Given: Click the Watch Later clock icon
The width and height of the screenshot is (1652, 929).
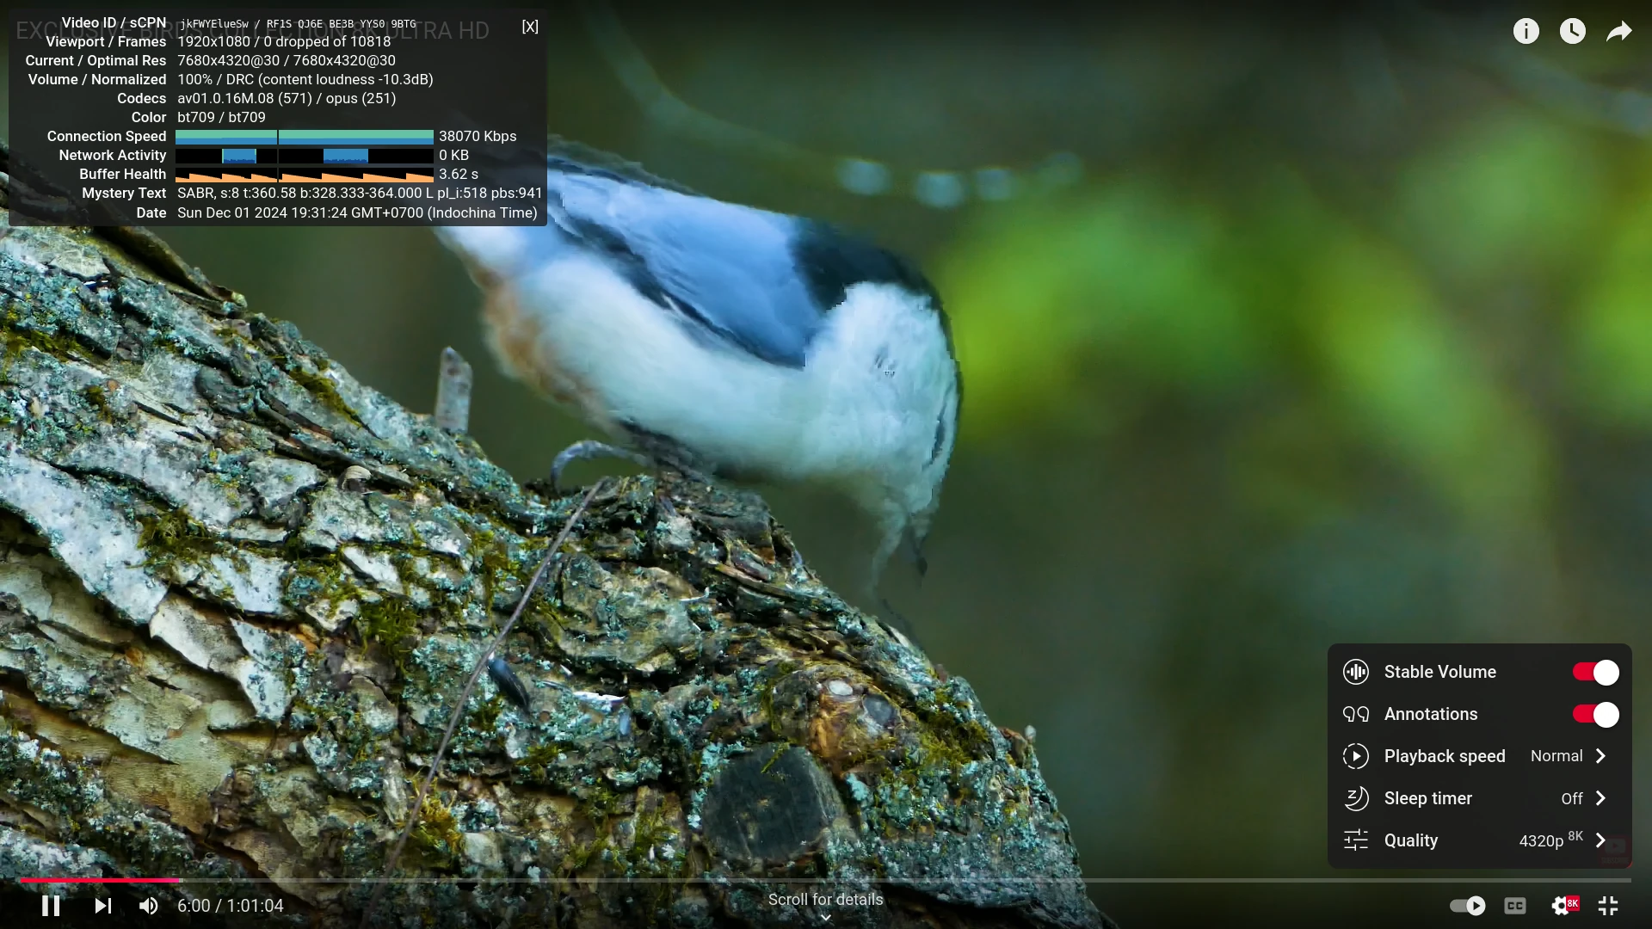Looking at the screenshot, I should coord(1572,32).
